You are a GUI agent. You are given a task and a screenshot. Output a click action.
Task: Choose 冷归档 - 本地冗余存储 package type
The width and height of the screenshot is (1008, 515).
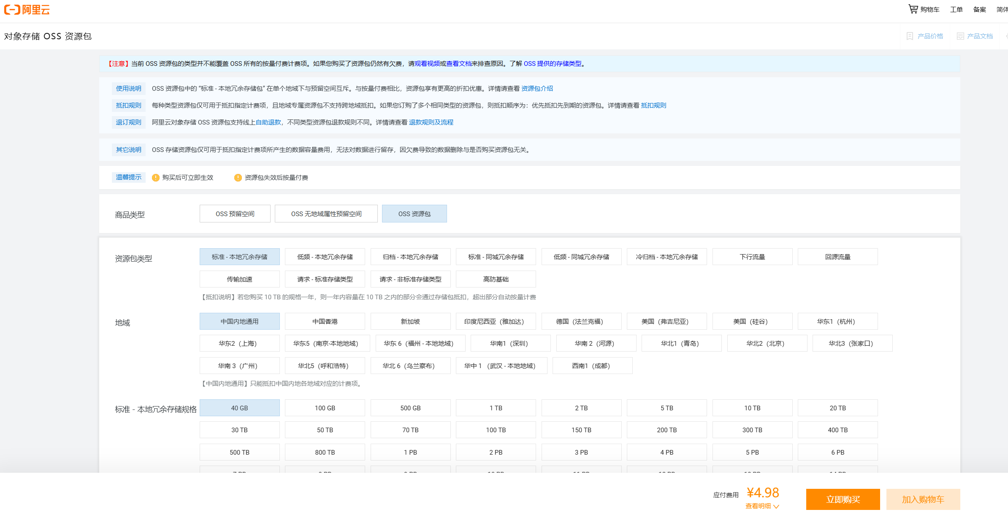667,257
